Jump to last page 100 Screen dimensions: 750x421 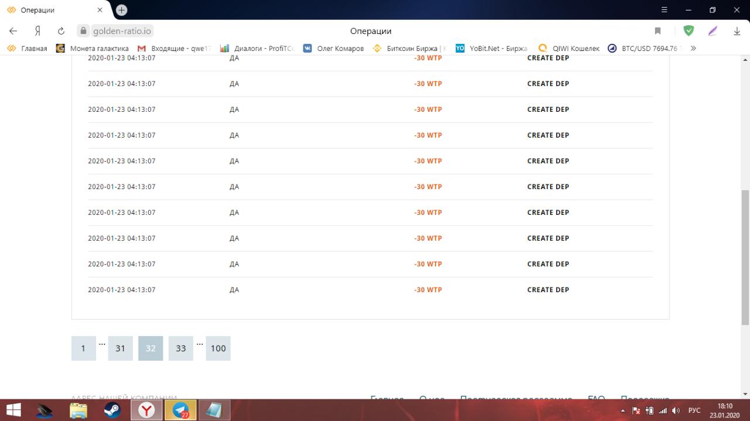[218, 348]
